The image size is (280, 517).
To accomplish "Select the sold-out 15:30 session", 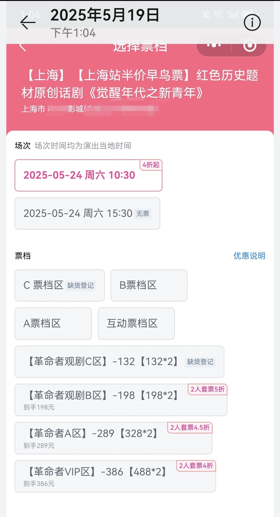I will [x=87, y=213].
